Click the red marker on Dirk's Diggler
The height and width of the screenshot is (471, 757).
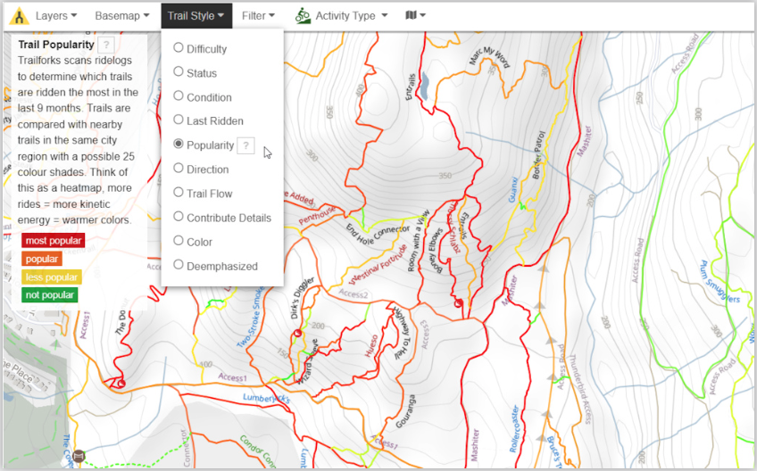(298, 333)
